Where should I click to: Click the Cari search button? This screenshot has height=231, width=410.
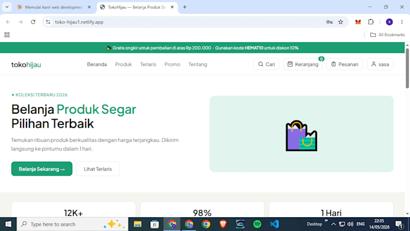(x=266, y=64)
